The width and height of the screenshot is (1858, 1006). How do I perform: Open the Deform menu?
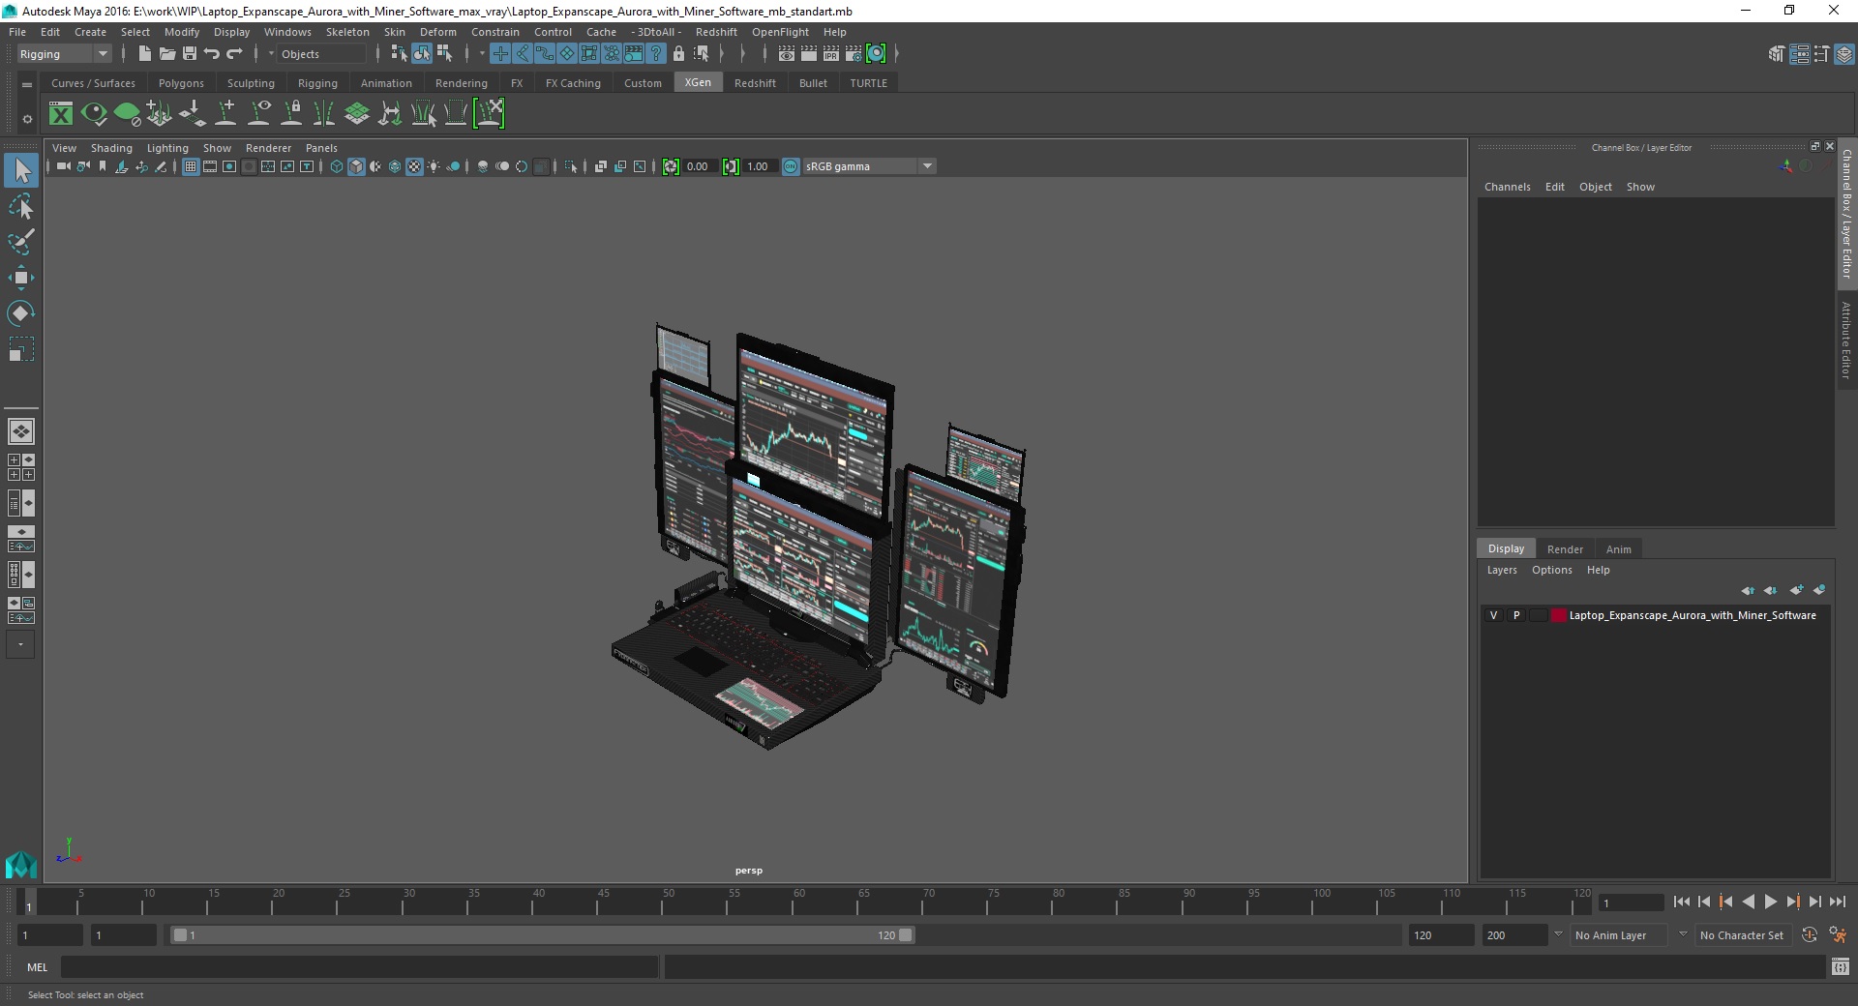tap(437, 32)
